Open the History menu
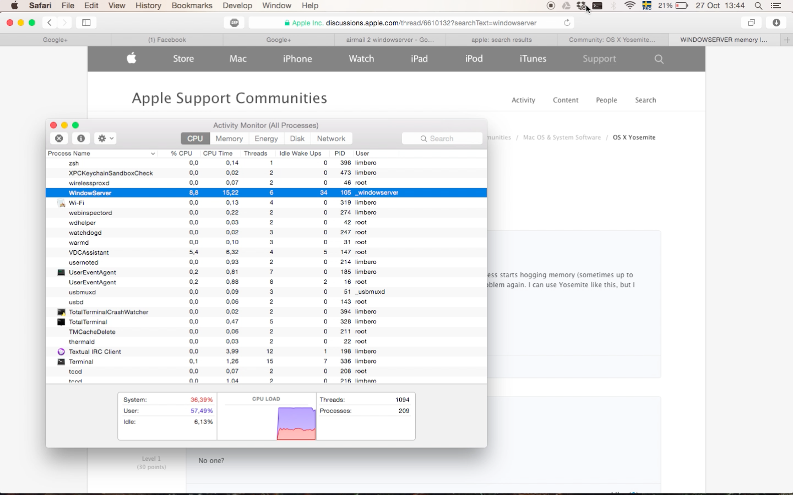The width and height of the screenshot is (793, 495). (x=148, y=5)
